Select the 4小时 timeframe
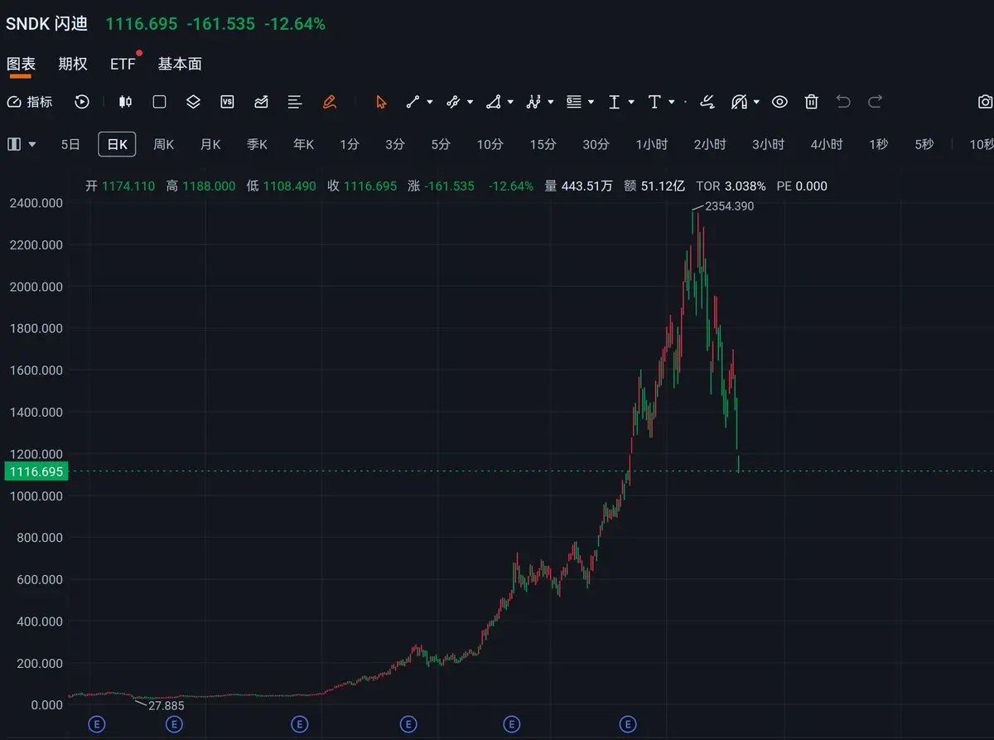The width and height of the screenshot is (994, 740). (827, 144)
